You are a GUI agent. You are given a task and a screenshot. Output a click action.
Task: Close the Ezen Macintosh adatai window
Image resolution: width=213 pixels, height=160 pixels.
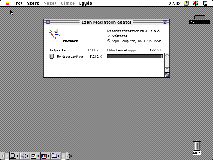[48, 22]
